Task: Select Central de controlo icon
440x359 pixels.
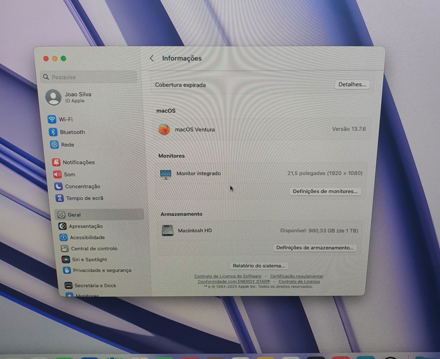Action: click(x=64, y=248)
